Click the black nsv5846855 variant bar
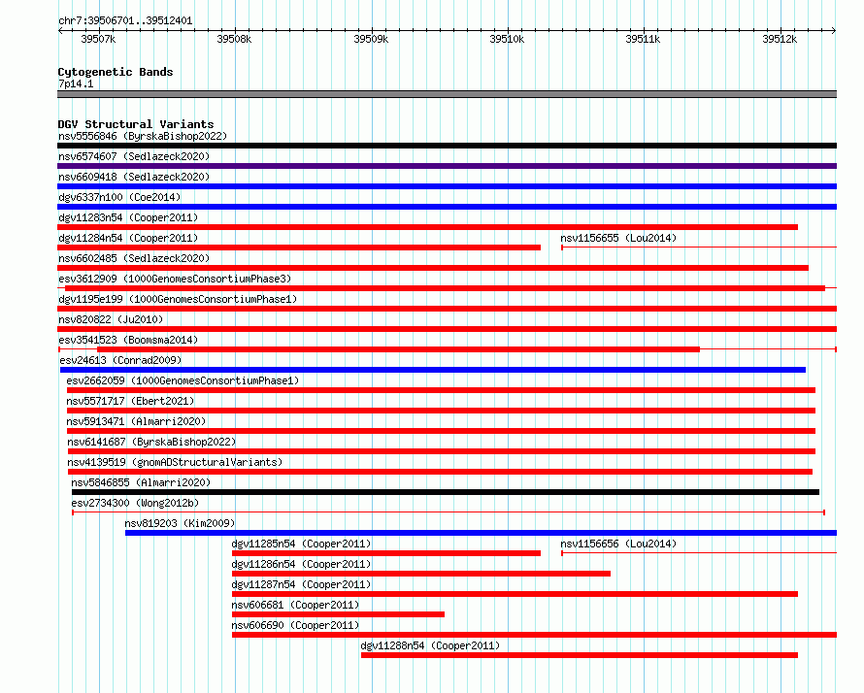 pos(446,492)
